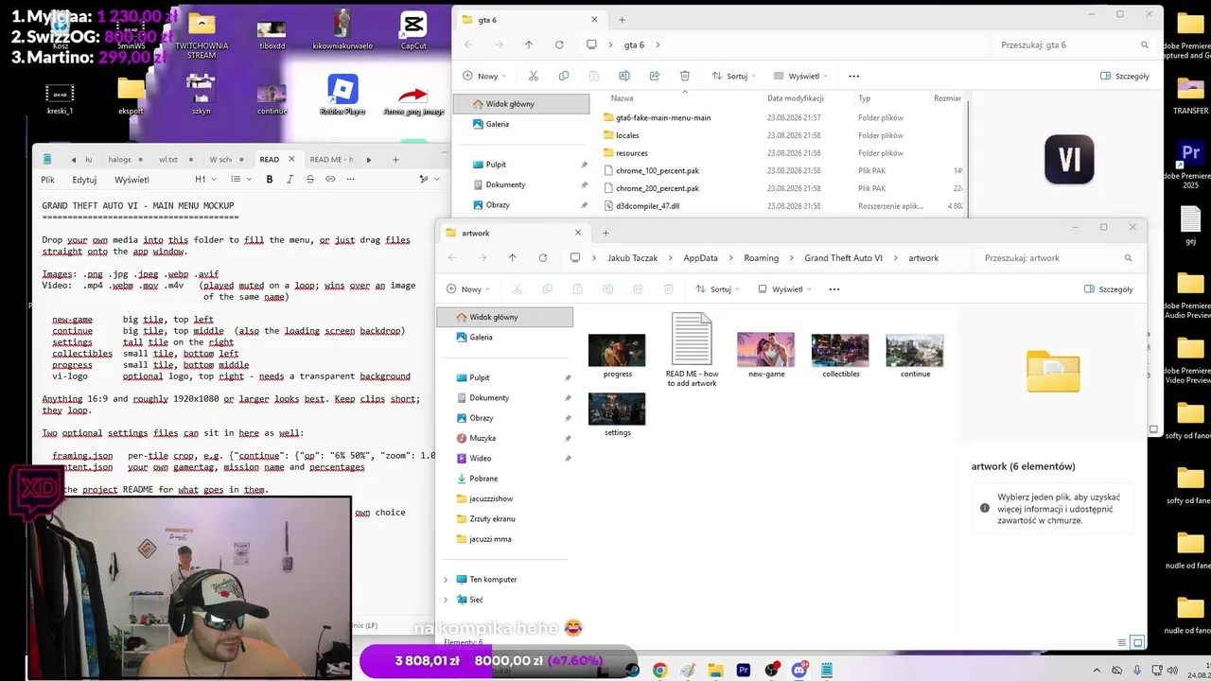The image size is (1211, 681).
Task: Show next Notepad tabs with right arrow
Action: [369, 159]
